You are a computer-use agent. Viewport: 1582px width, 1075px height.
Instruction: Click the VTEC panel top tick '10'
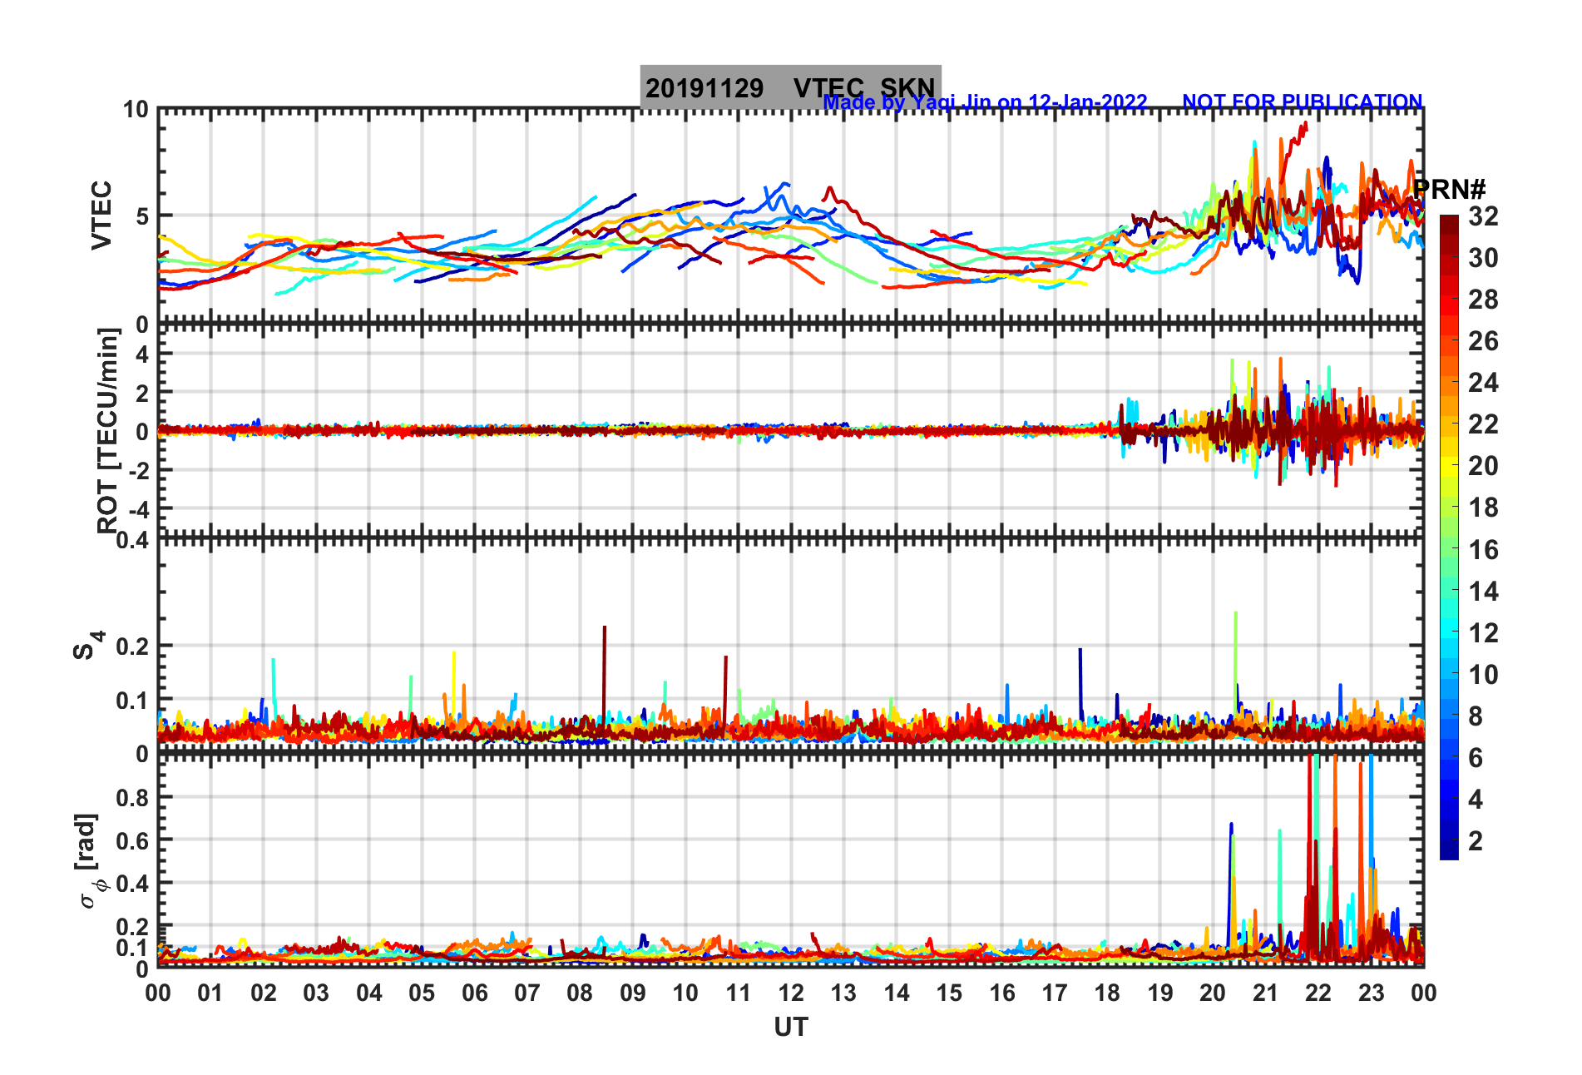point(136,110)
